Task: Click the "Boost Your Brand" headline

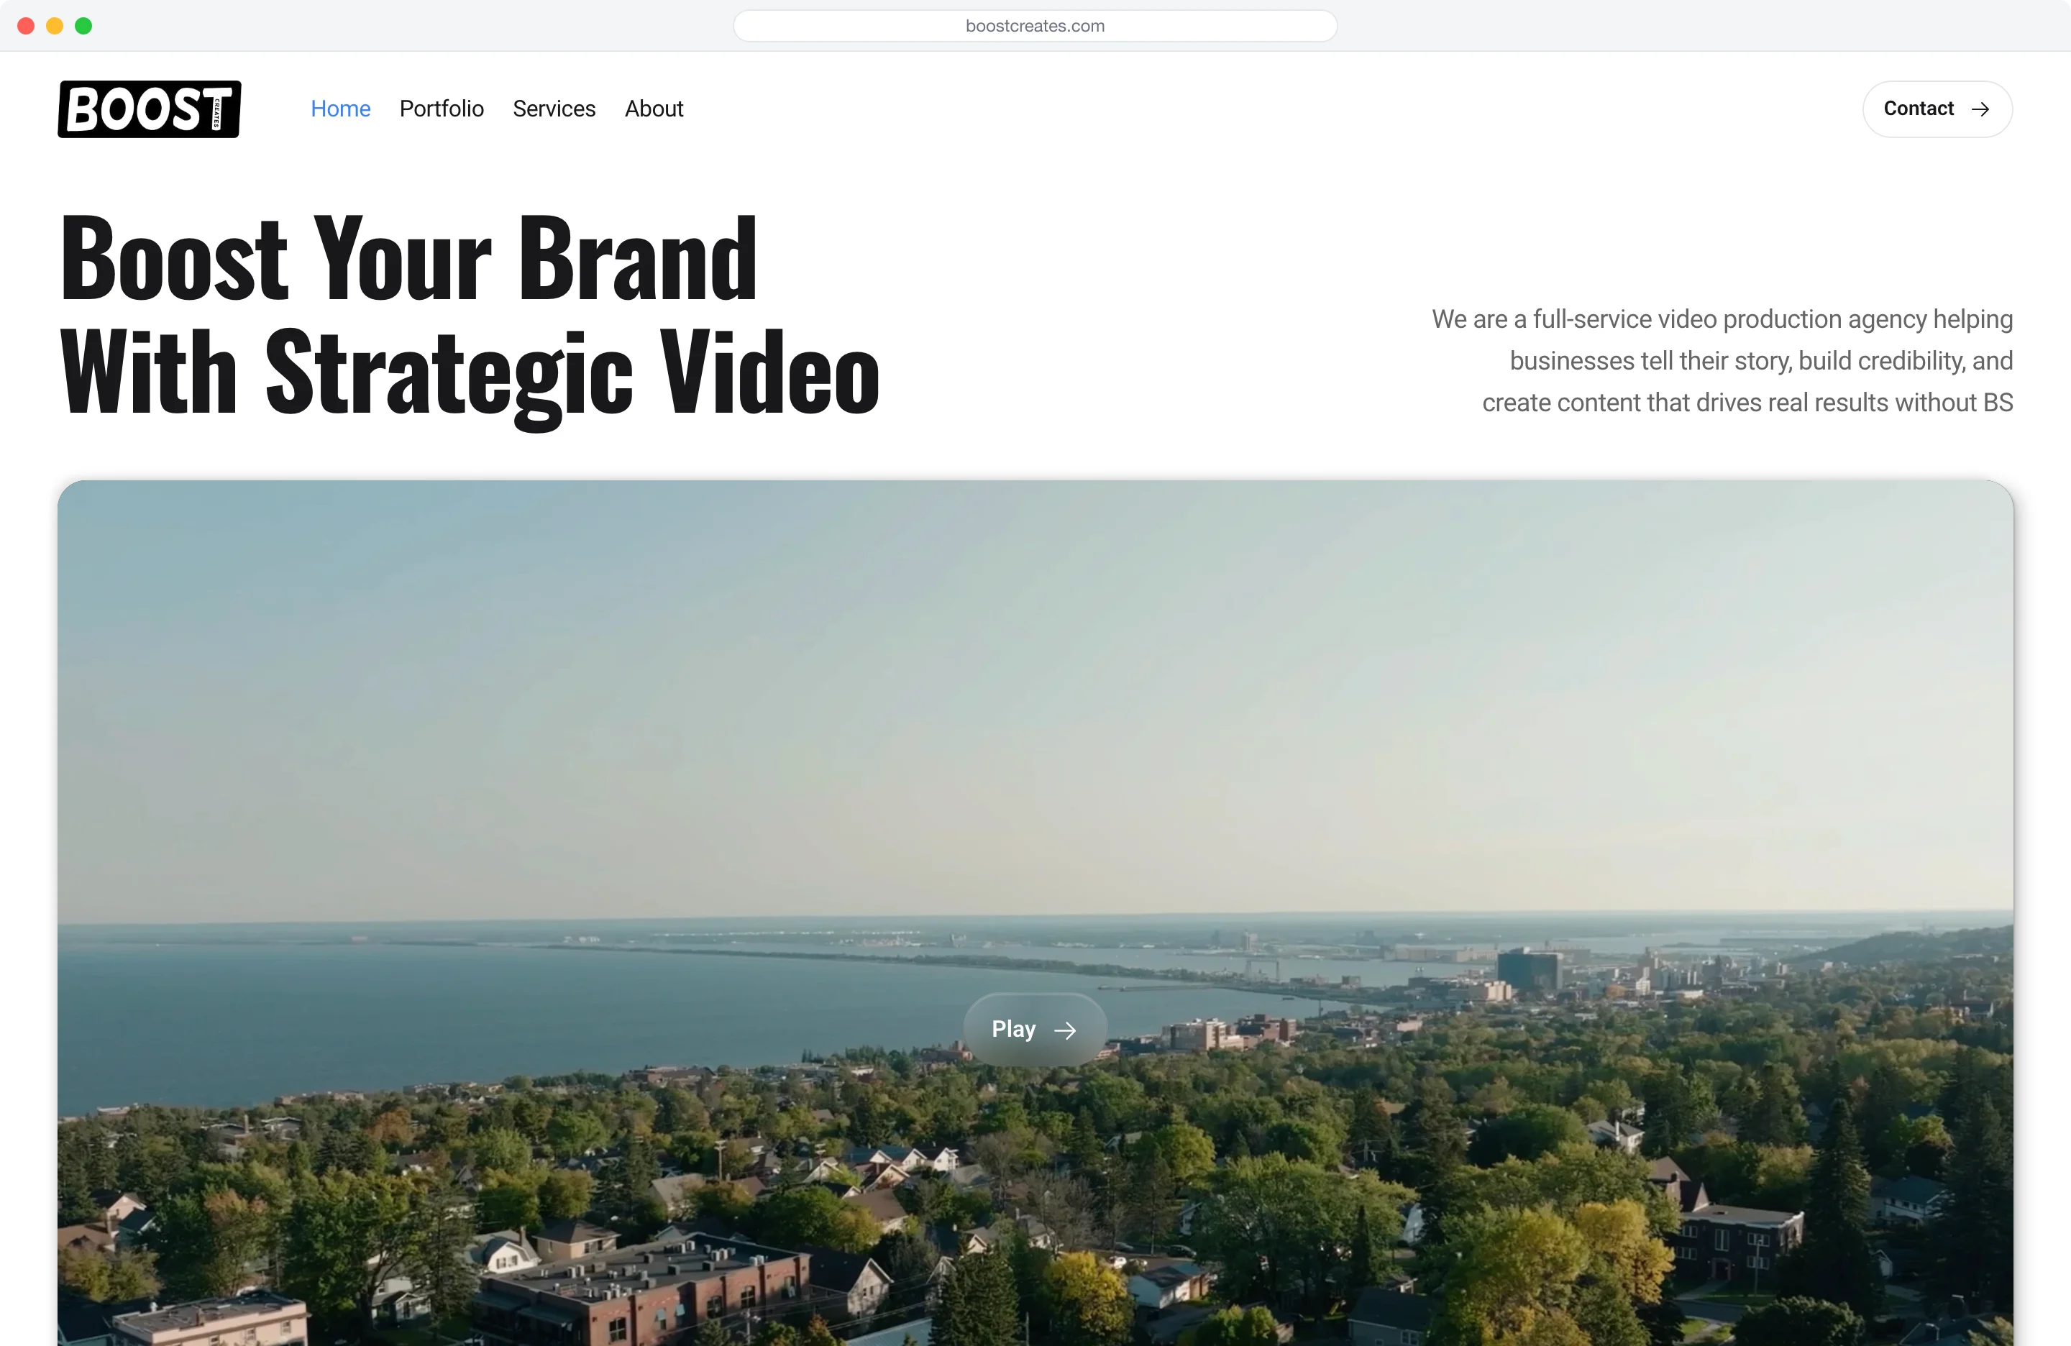Action: pyautogui.click(x=409, y=258)
